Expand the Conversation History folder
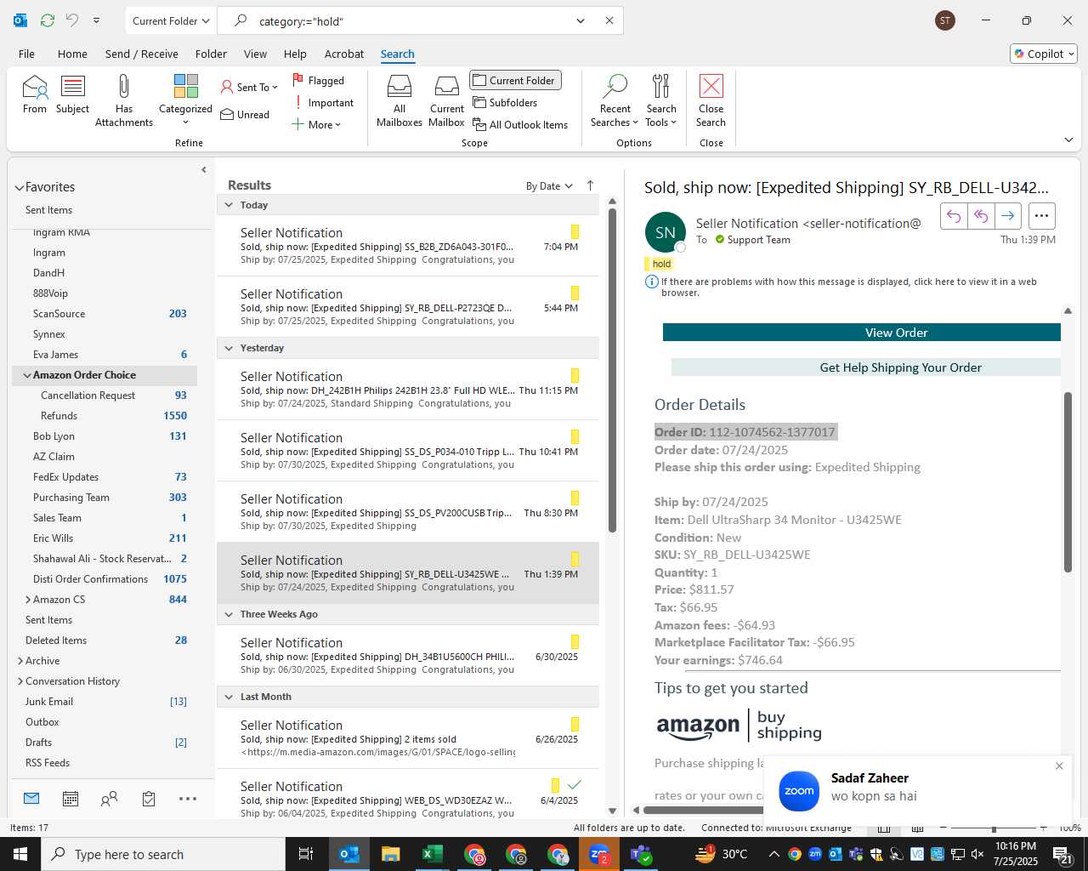The width and height of the screenshot is (1088, 871). point(20,681)
